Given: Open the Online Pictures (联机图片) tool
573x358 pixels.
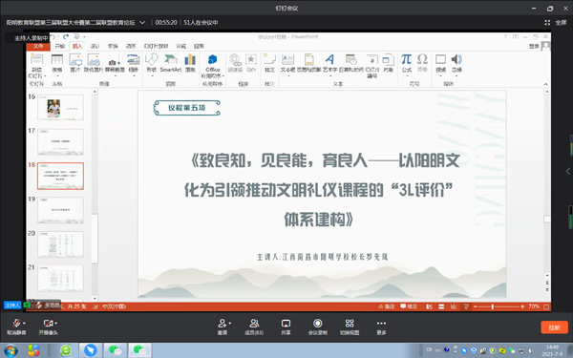Looking at the screenshot, I should (x=94, y=59).
